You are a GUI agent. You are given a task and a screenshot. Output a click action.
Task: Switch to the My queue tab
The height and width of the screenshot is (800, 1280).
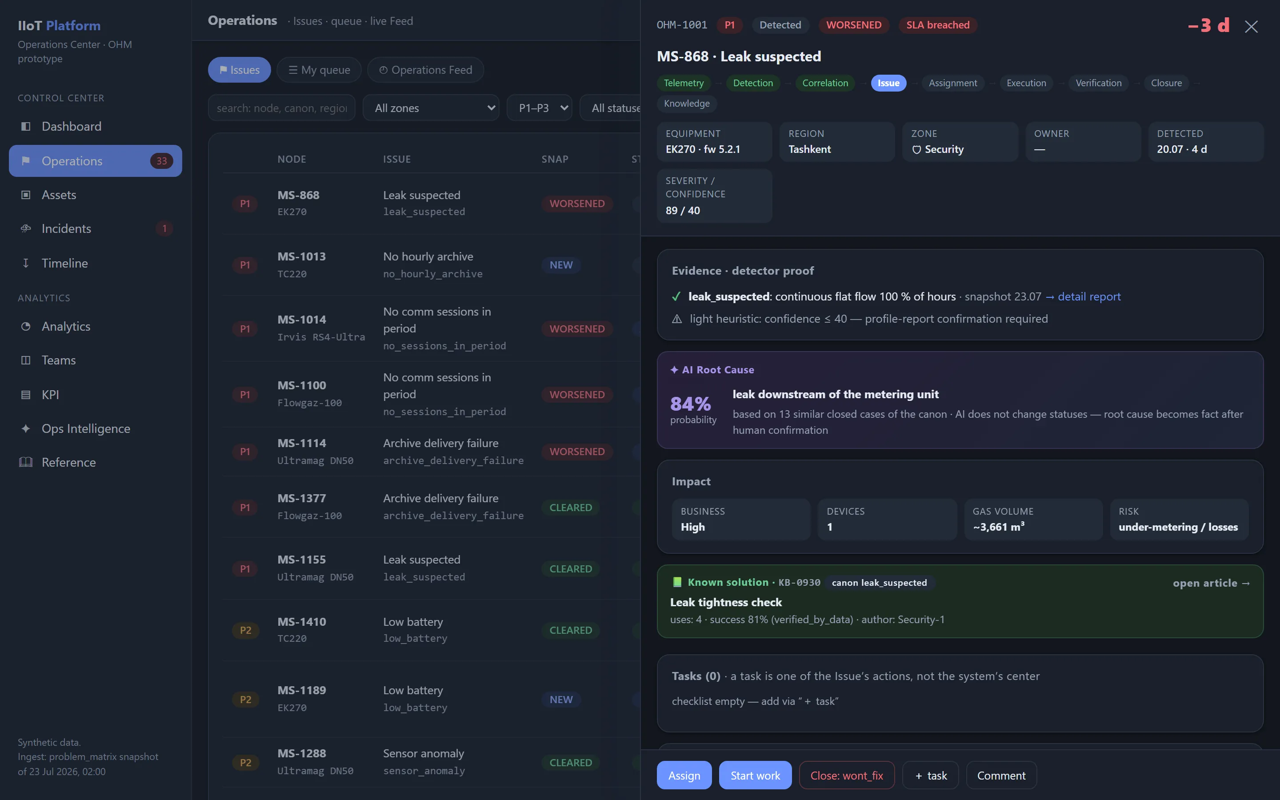coord(319,70)
